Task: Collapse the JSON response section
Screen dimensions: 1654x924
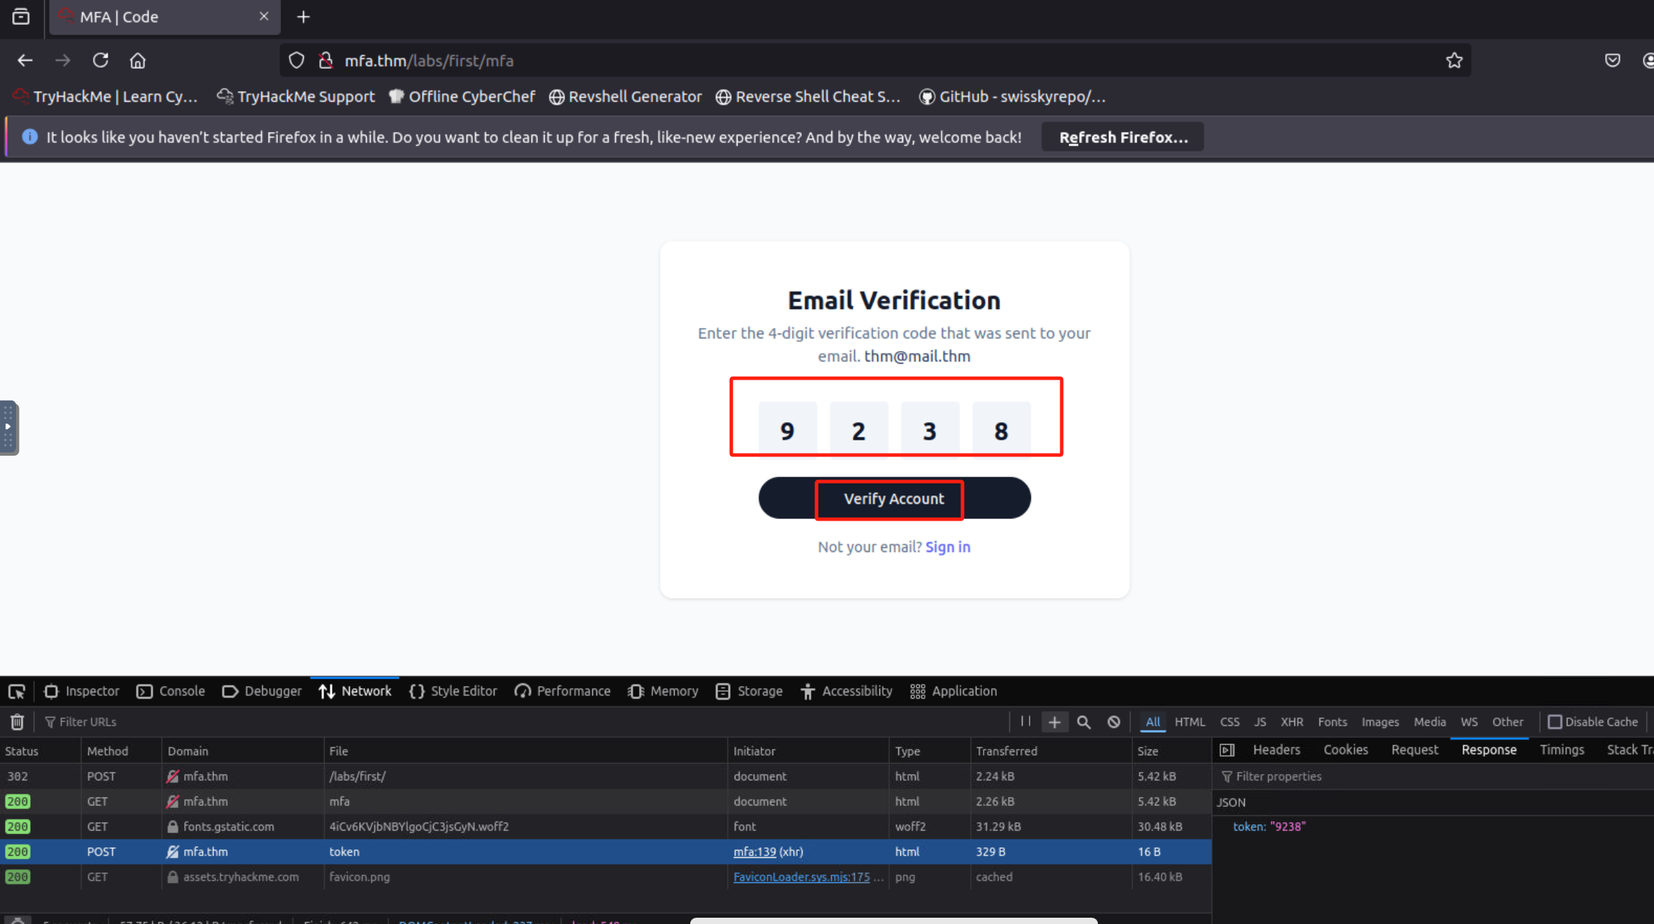Action: [x=1231, y=802]
